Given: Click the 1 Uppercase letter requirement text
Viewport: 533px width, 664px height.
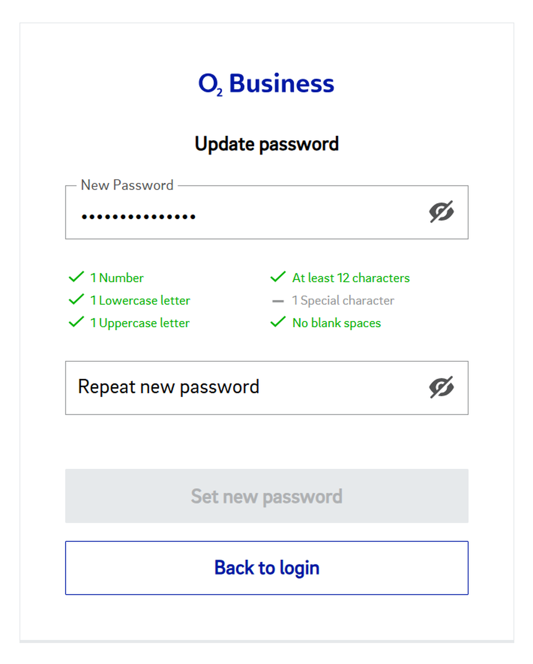Looking at the screenshot, I should point(140,323).
